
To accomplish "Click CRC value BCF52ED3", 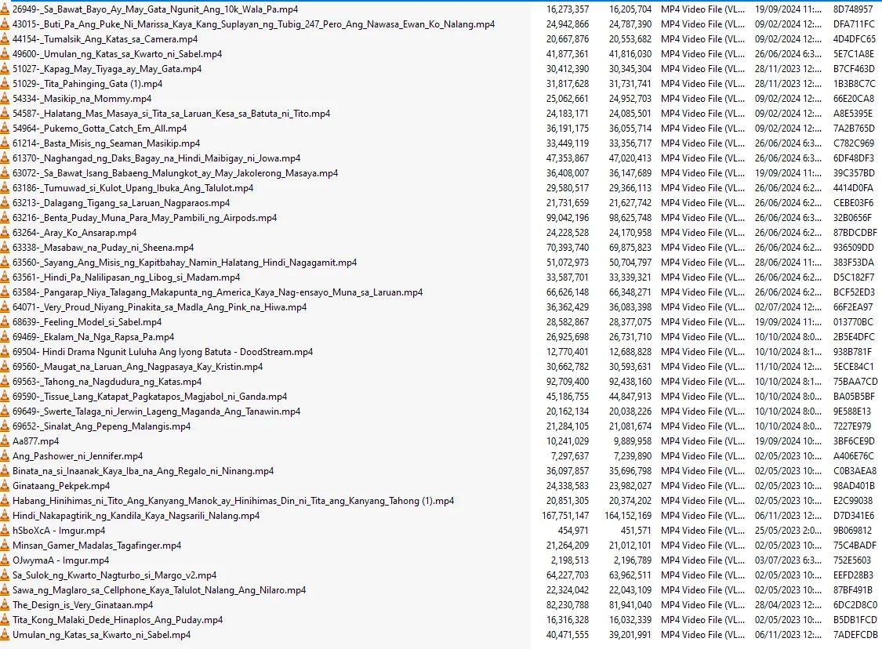I will (855, 292).
